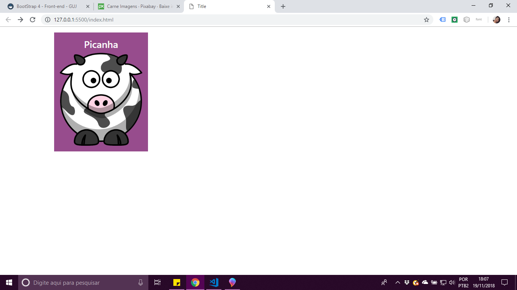The image size is (517, 290).
Task: Open the battery power status icon
Action: [434, 282]
